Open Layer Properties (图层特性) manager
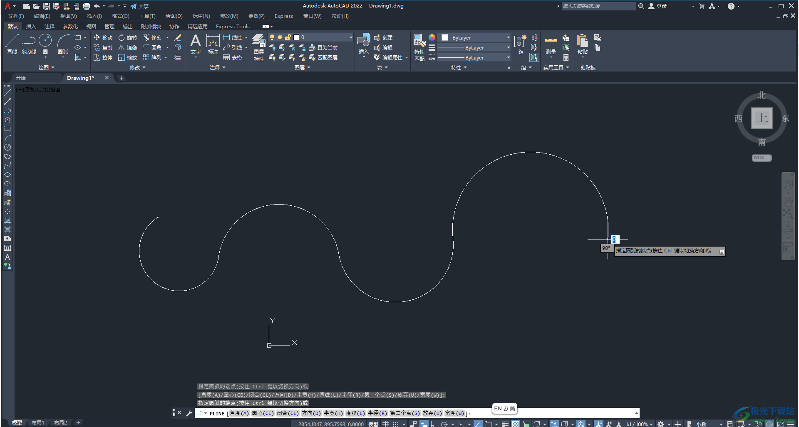 point(259,47)
